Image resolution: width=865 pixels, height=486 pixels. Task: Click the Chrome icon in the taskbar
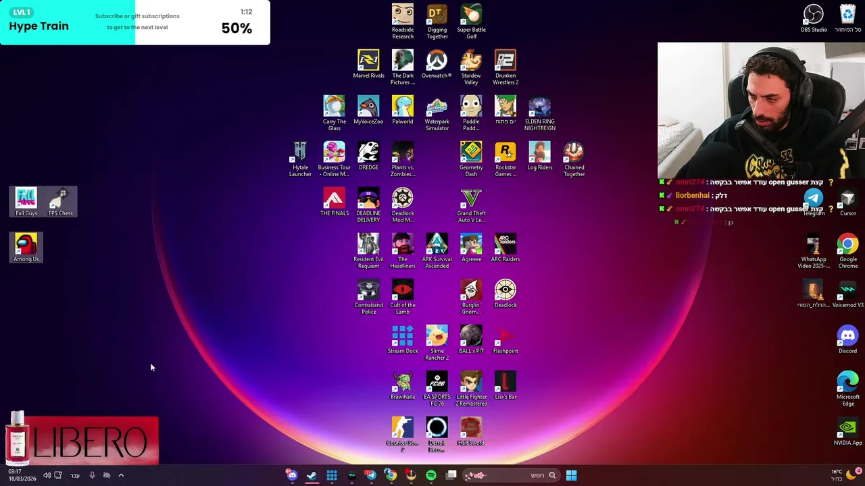pos(391,475)
